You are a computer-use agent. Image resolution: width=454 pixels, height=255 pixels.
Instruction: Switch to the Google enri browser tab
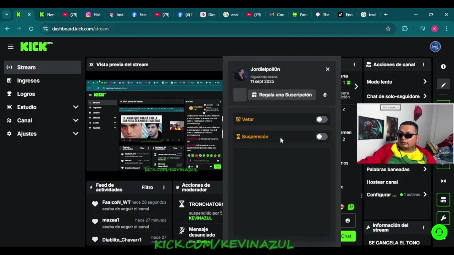click(x=231, y=15)
